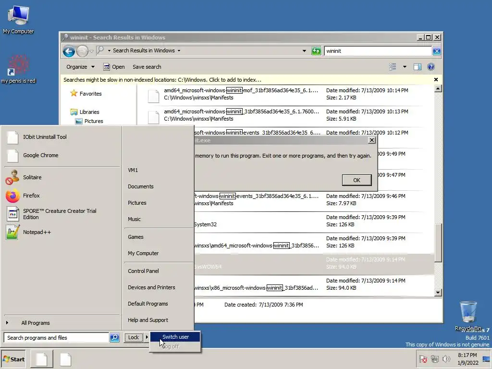Click the Firefox icon in start menu
Image resolution: width=492 pixels, height=369 pixels.
(x=12, y=196)
